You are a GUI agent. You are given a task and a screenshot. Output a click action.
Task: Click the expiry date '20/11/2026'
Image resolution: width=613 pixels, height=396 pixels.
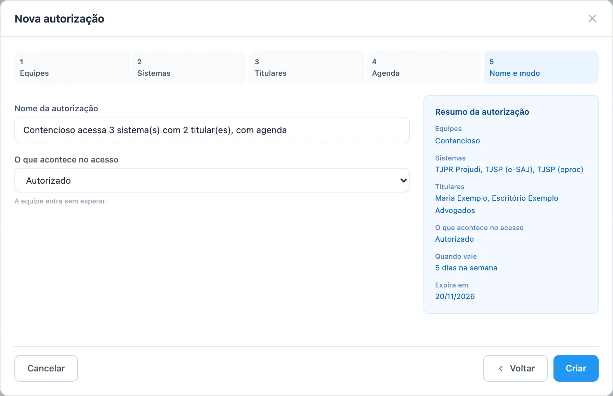tap(455, 296)
